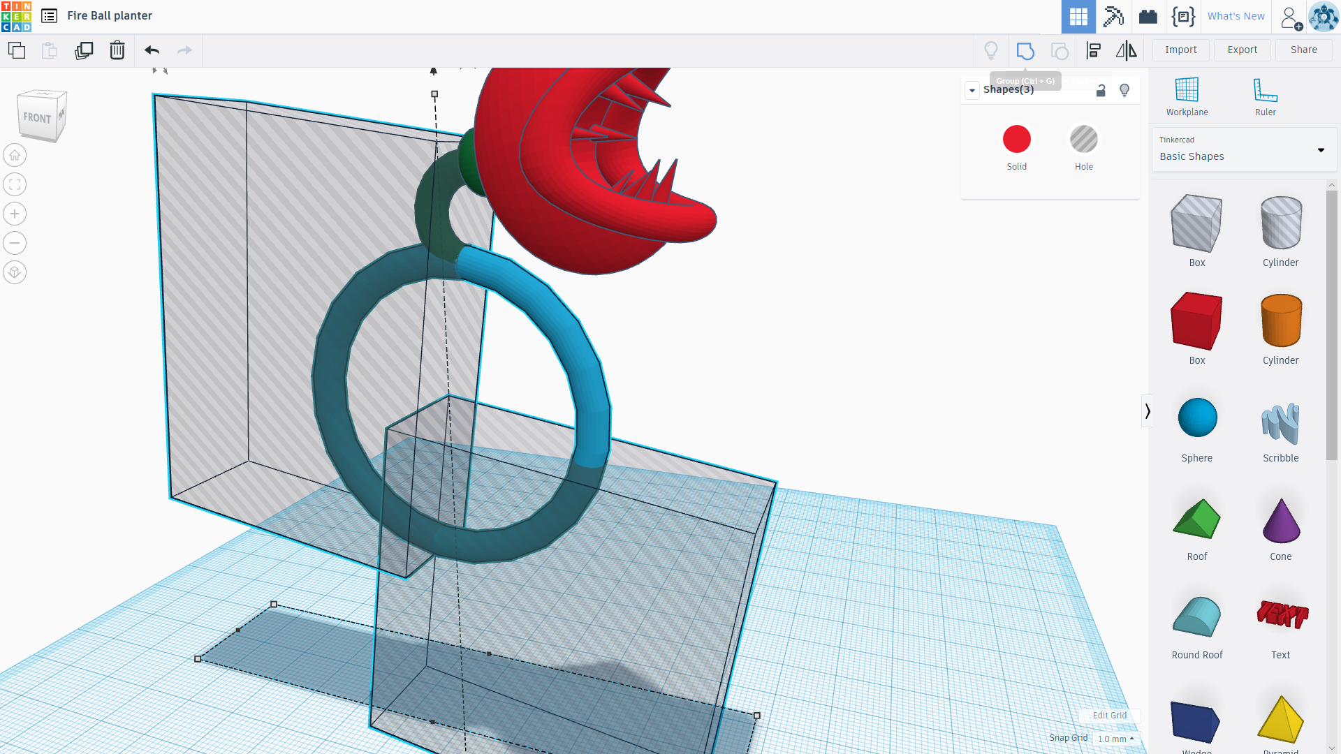Select the Ruler tool
1341x754 pixels.
pos(1265,96)
